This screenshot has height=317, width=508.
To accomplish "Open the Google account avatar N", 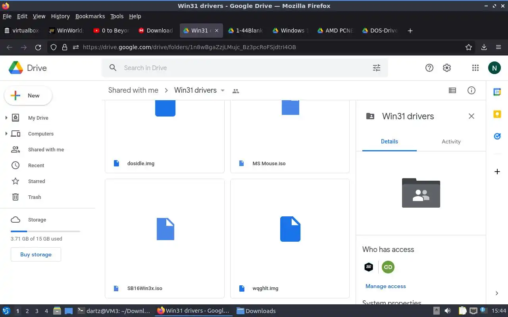I will [494, 68].
